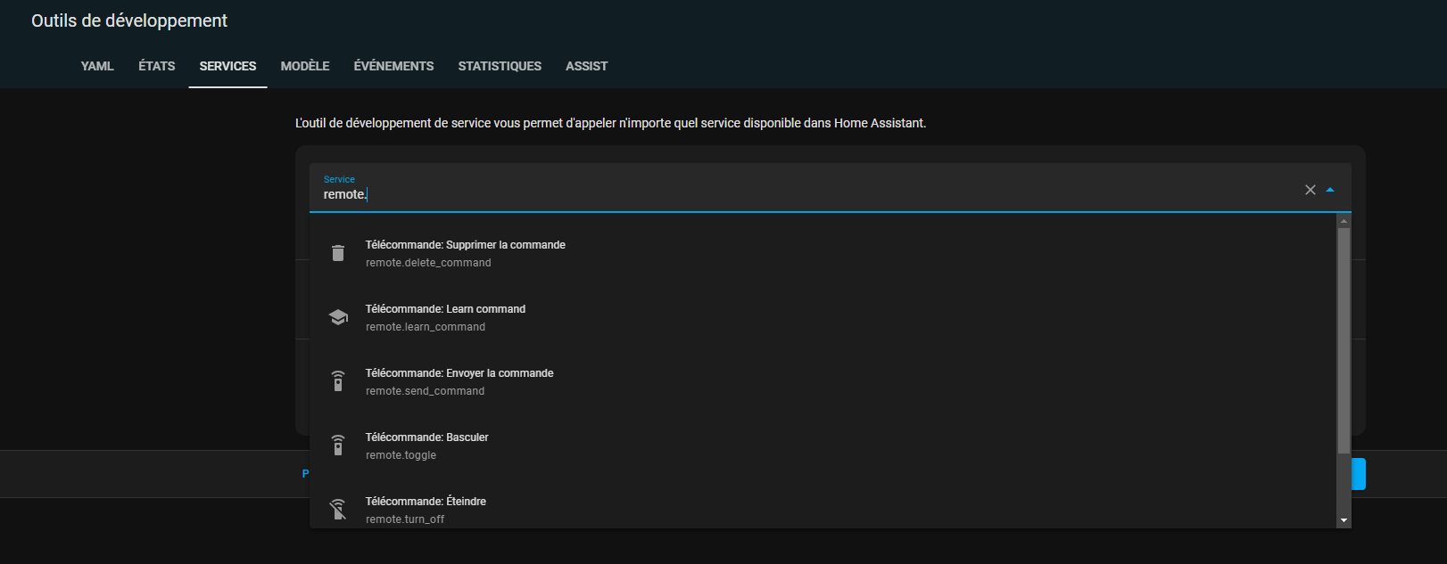This screenshot has height=564, width=1447.
Task: Open the ÉVÉNEMENTS tab
Action: point(393,66)
